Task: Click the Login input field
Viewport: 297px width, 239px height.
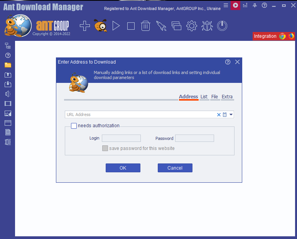Action: click(x=121, y=138)
